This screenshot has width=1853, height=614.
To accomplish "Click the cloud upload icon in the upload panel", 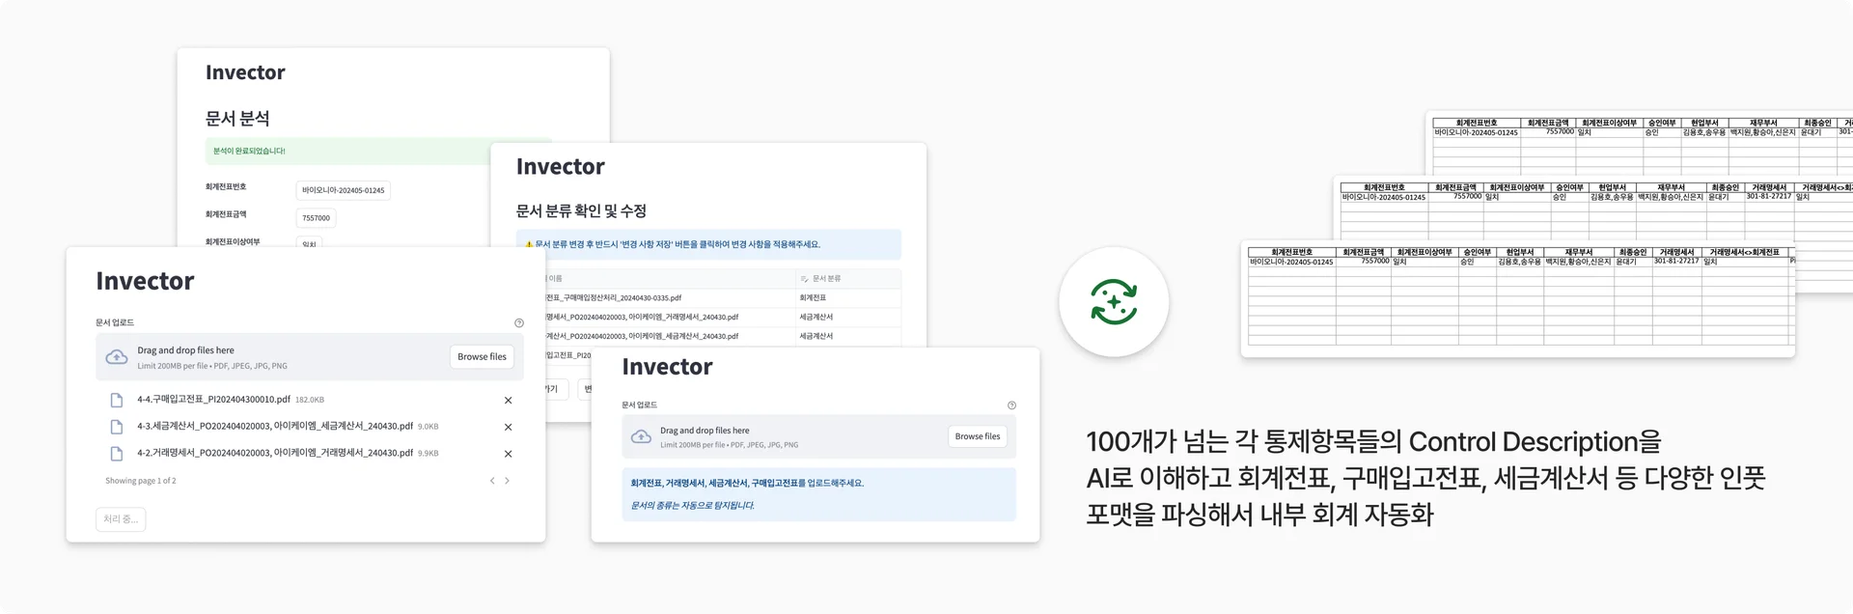I will [x=117, y=356].
